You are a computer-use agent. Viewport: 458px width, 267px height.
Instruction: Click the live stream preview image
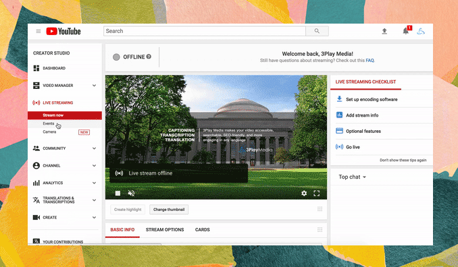[216, 138]
